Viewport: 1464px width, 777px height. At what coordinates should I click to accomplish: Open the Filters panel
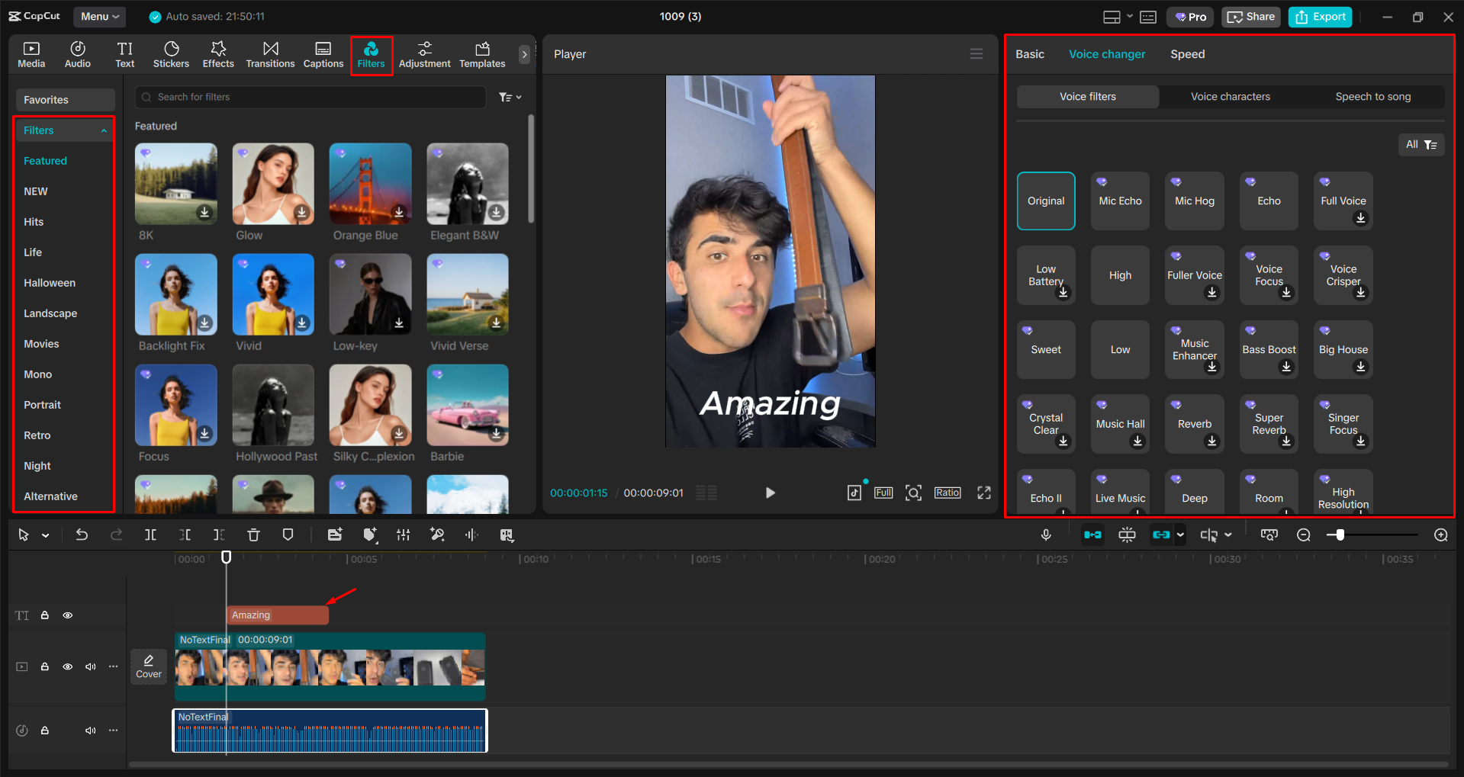371,54
